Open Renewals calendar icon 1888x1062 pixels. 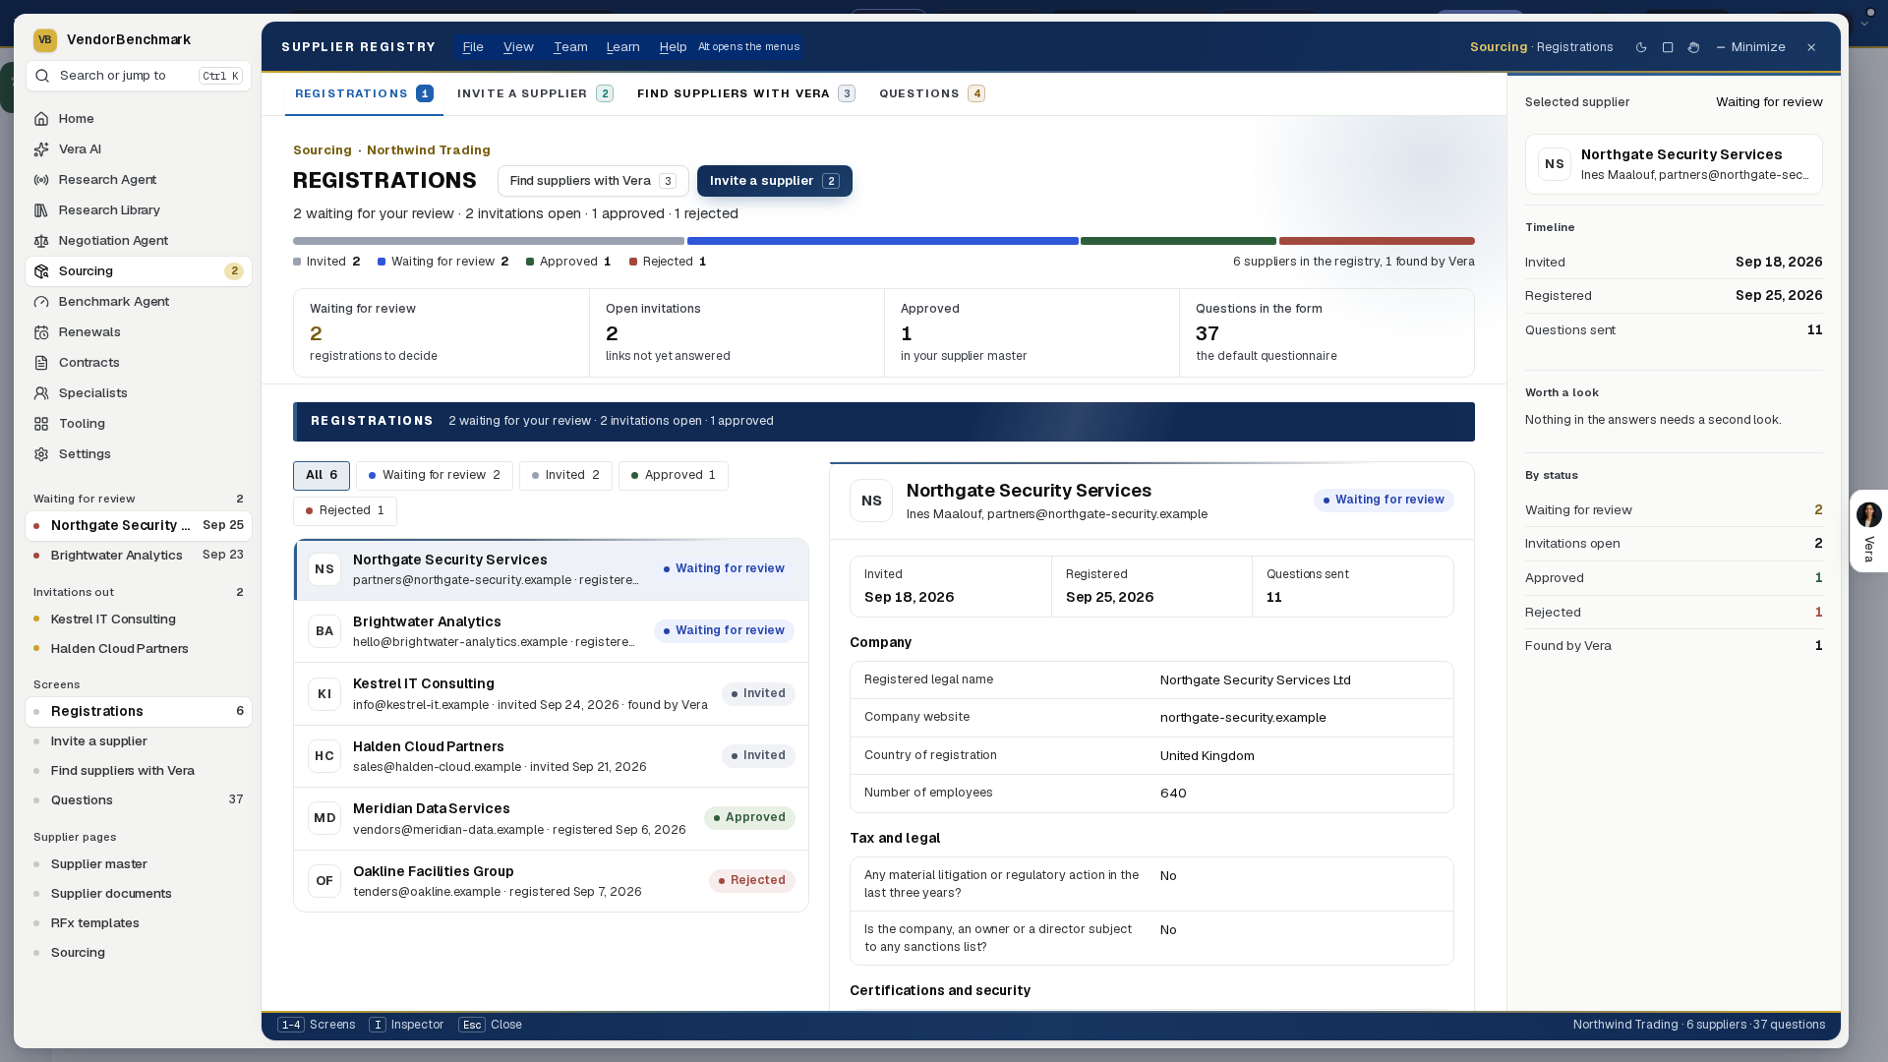(41, 332)
